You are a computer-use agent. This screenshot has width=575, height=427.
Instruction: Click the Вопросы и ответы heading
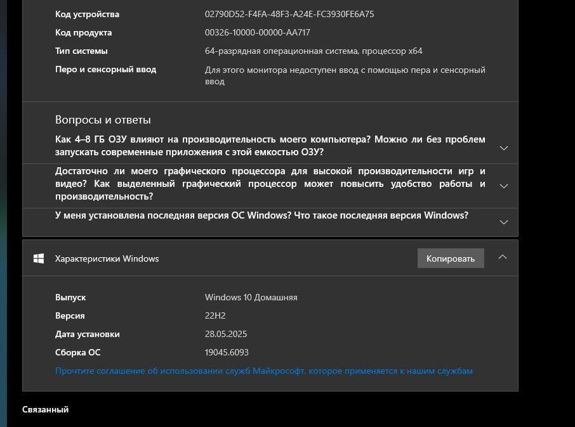(x=103, y=120)
